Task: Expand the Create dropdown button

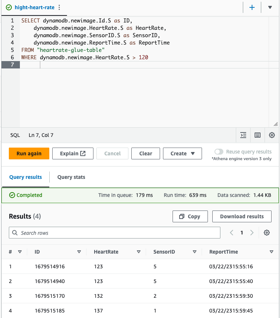Action: point(182,153)
